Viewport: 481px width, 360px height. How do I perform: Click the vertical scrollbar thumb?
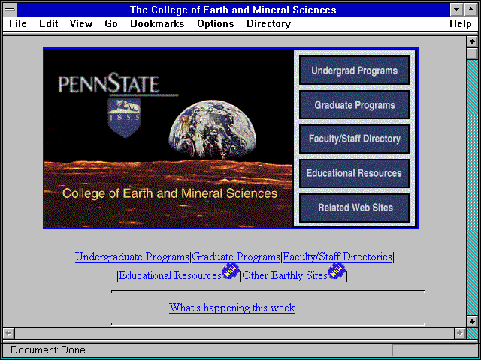[x=472, y=53]
